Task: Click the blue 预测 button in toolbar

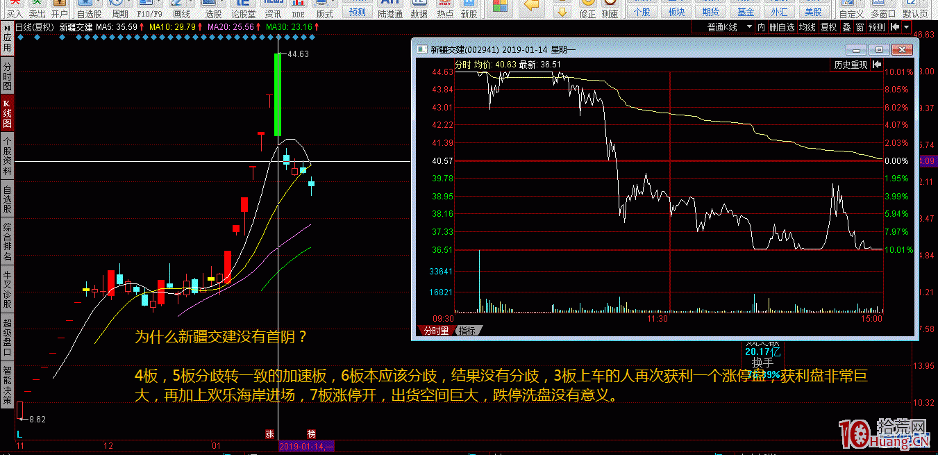Action: click(x=358, y=12)
